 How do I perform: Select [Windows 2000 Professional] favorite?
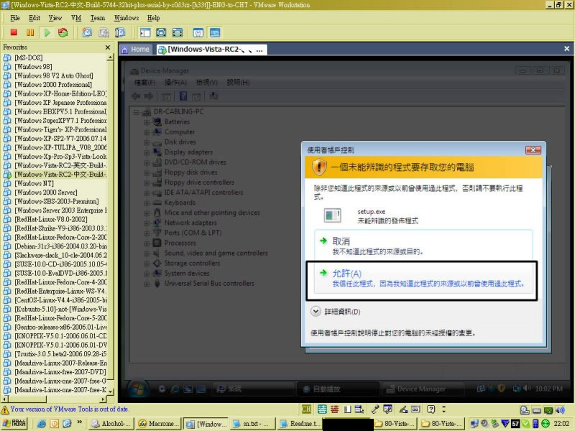coord(53,85)
